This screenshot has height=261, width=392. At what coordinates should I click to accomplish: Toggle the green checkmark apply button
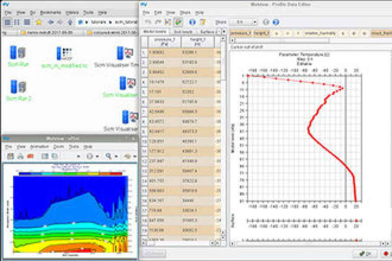pos(178,22)
